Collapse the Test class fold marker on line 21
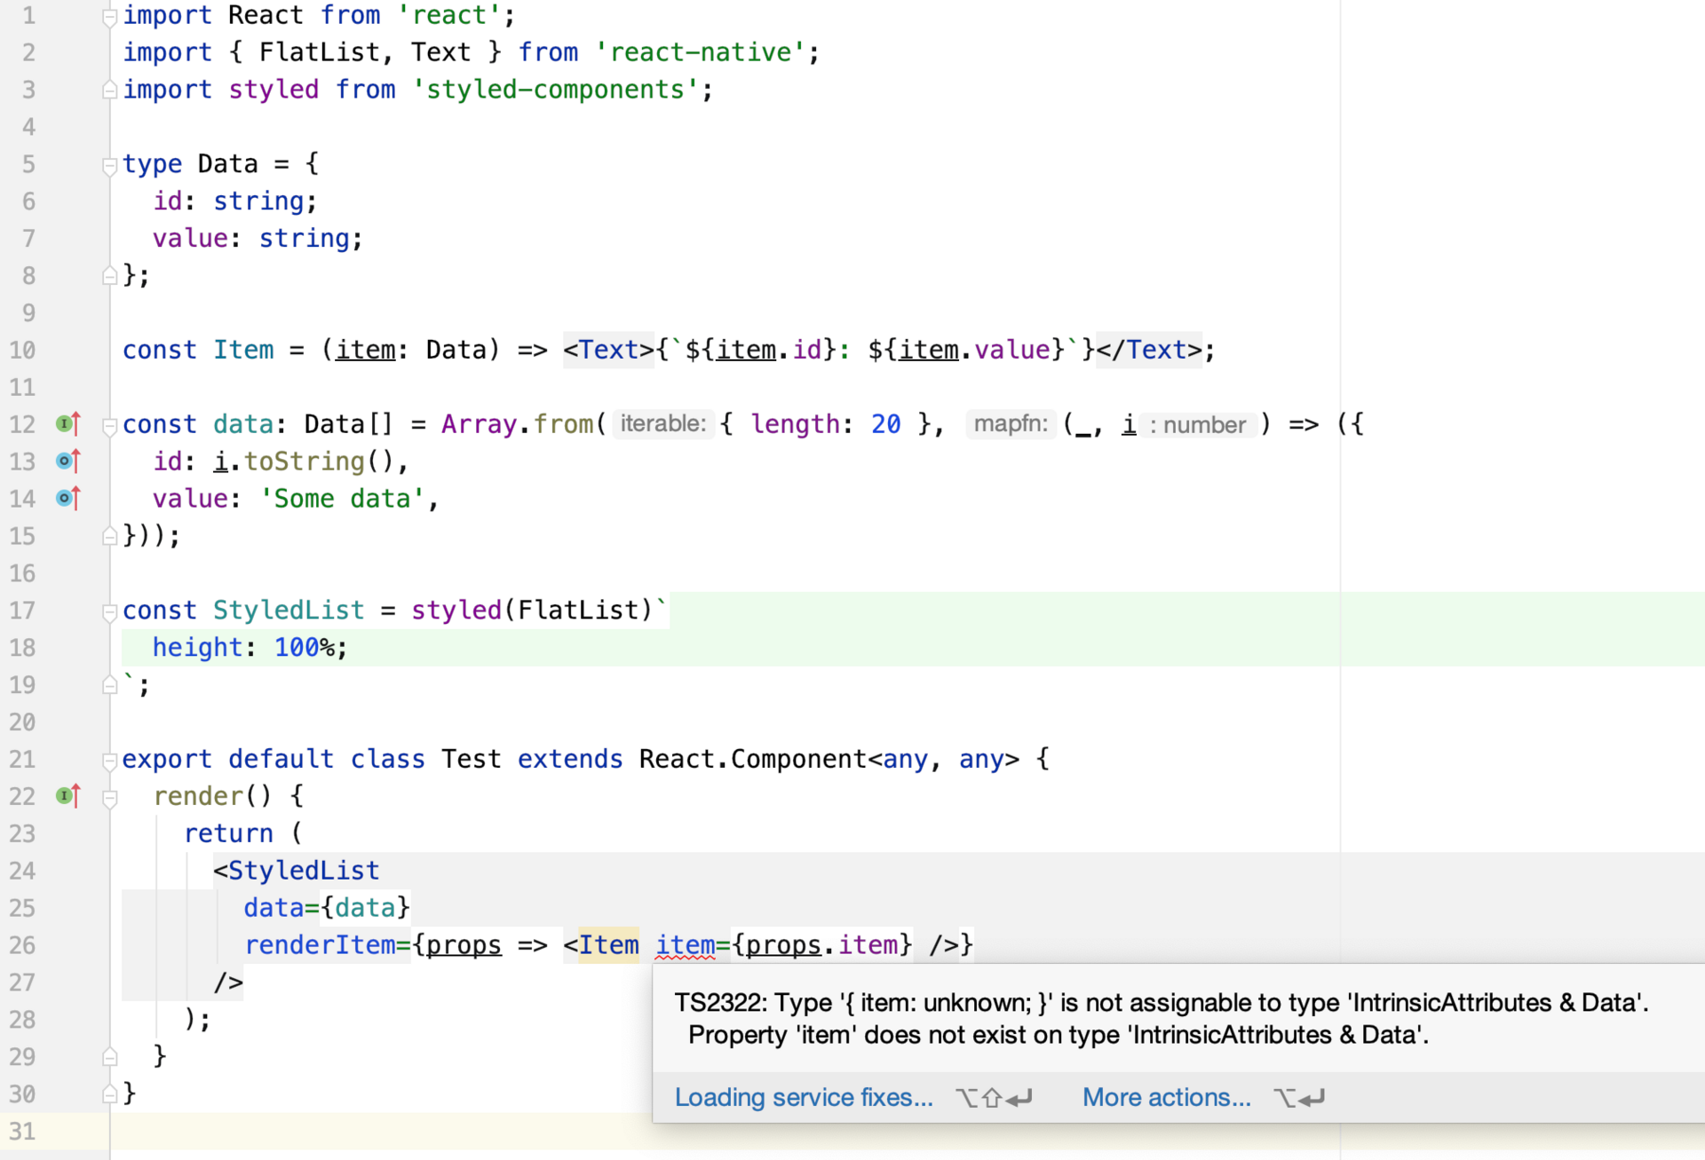The image size is (1705, 1160). click(110, 761)
